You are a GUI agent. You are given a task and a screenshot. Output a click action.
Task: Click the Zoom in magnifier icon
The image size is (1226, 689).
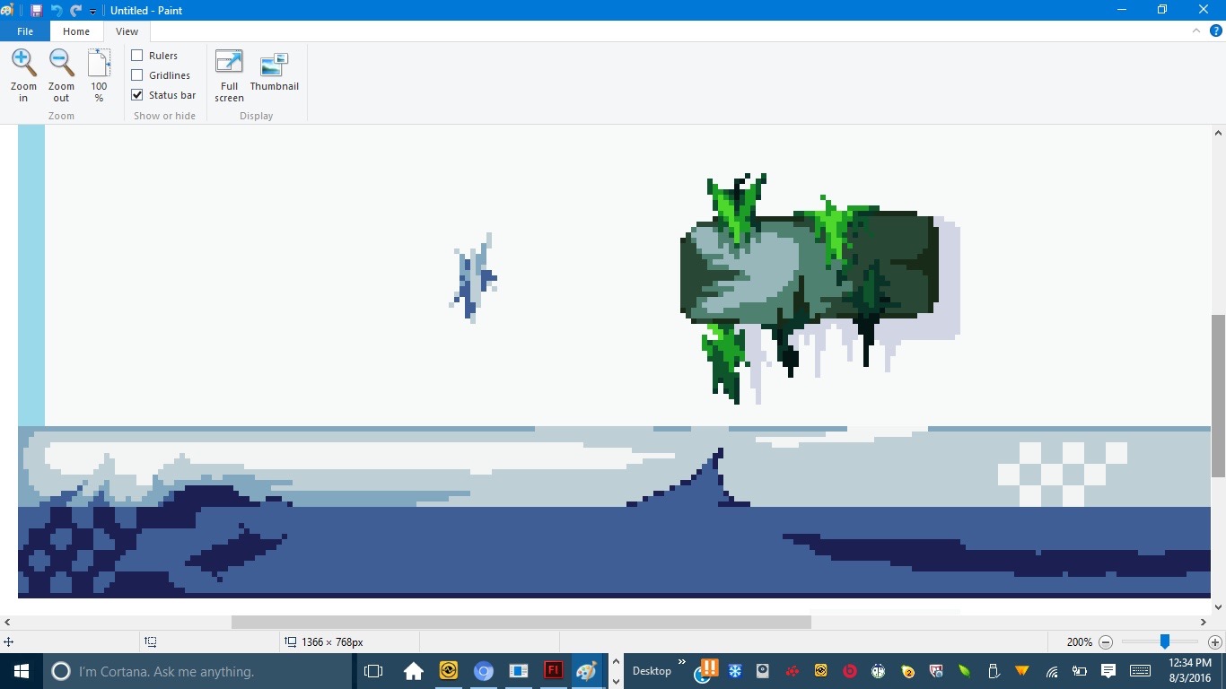click(x=24, y=63)
